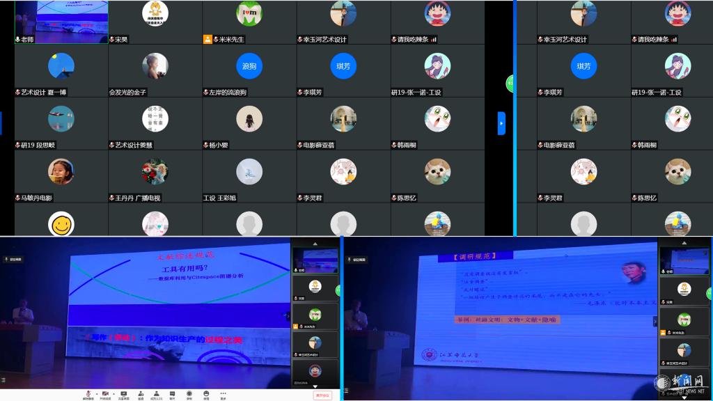Click the 琪芳 avatar for 李琪芳
Viewport: 713px width, 401px height.
(x=343, y=67)
